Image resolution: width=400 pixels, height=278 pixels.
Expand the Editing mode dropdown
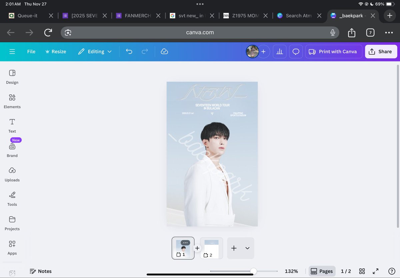pos(95,52)
